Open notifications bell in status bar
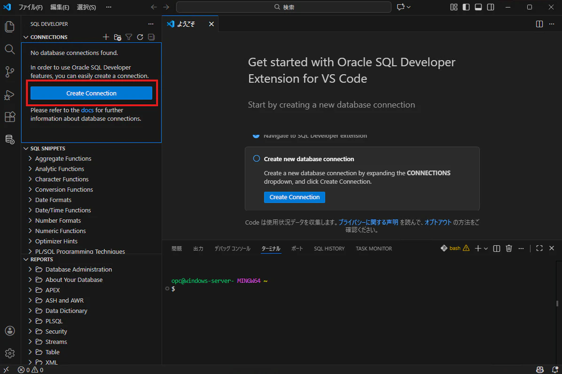The image size is (562, 374). [555, 370]
